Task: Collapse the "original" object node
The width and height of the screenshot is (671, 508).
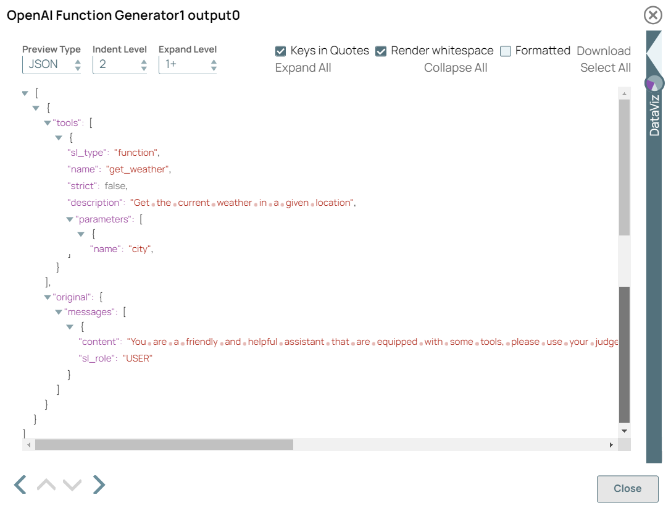Action: pos(48,297)
